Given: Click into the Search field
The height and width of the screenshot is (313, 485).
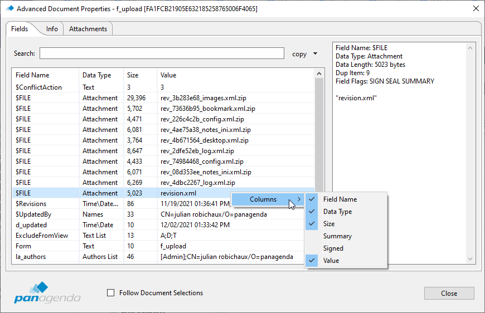Looking at the screenshot, I should coord(162,53).
